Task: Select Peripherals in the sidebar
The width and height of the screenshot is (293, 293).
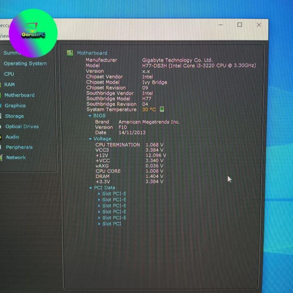Action: coord(19,147)
